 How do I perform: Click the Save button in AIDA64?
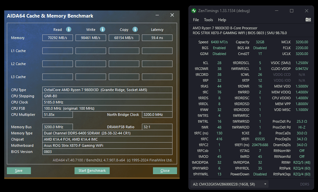click(19, 171)
